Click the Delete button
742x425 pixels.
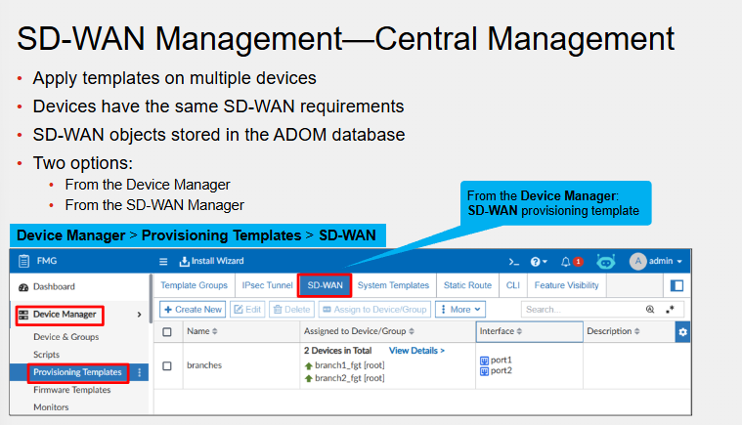click(292, 310)
